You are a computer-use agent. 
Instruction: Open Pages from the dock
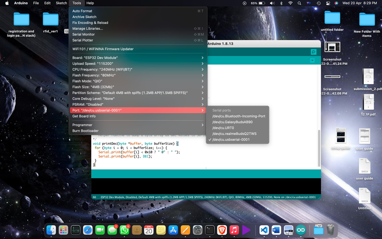click(x=185, y=230)
